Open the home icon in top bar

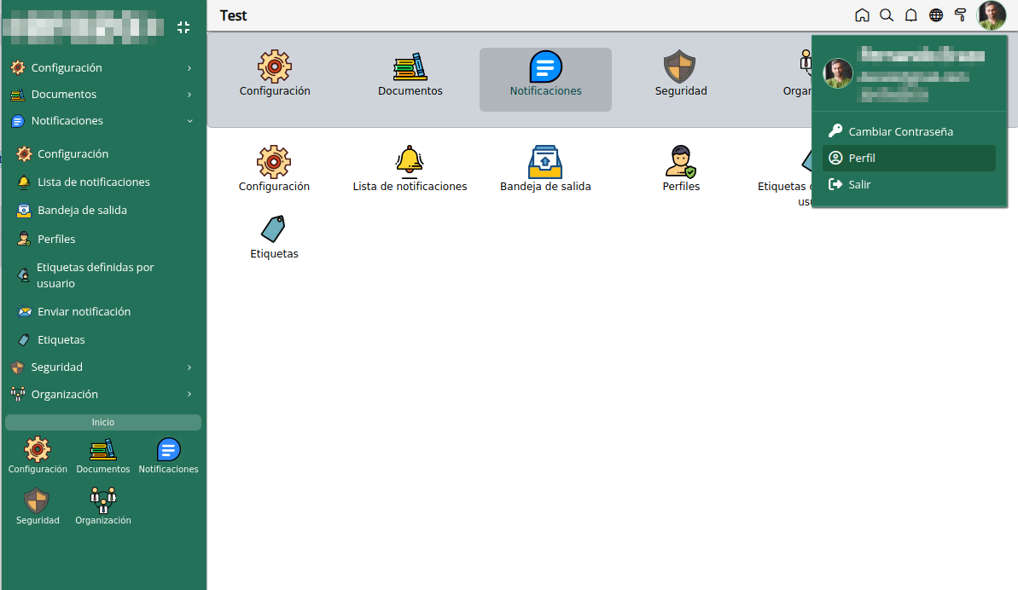click(x=862, y=14)
